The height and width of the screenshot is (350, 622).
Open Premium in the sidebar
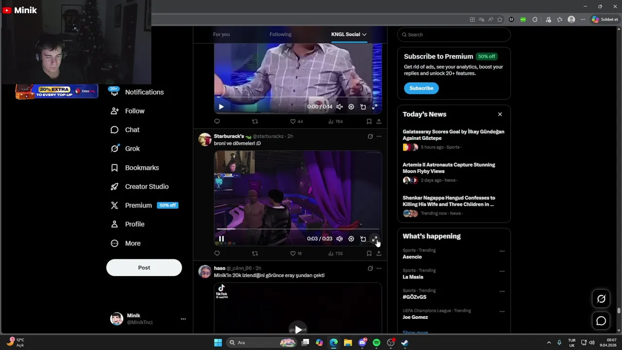point(144,205)
